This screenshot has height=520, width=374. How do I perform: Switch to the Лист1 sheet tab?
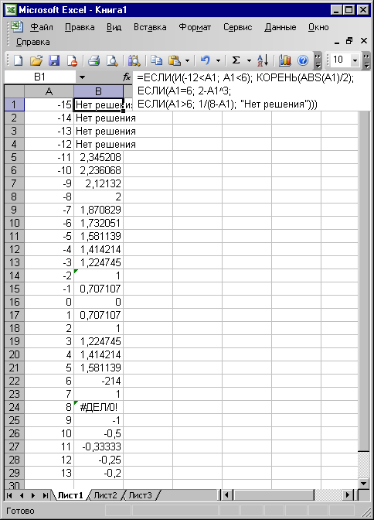[70, 495]
